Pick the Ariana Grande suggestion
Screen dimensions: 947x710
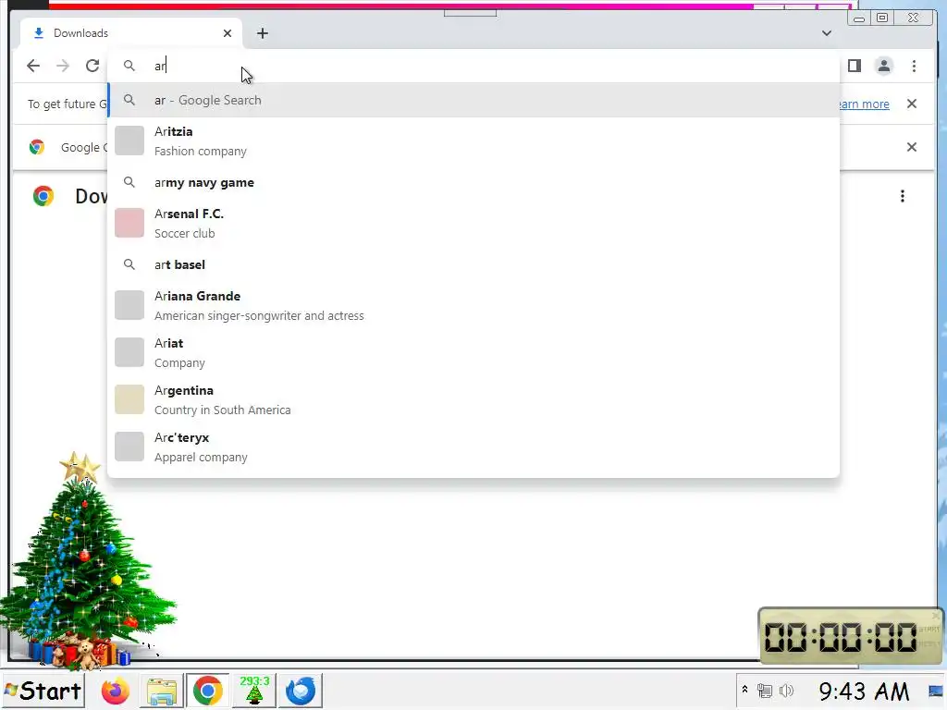473,305
